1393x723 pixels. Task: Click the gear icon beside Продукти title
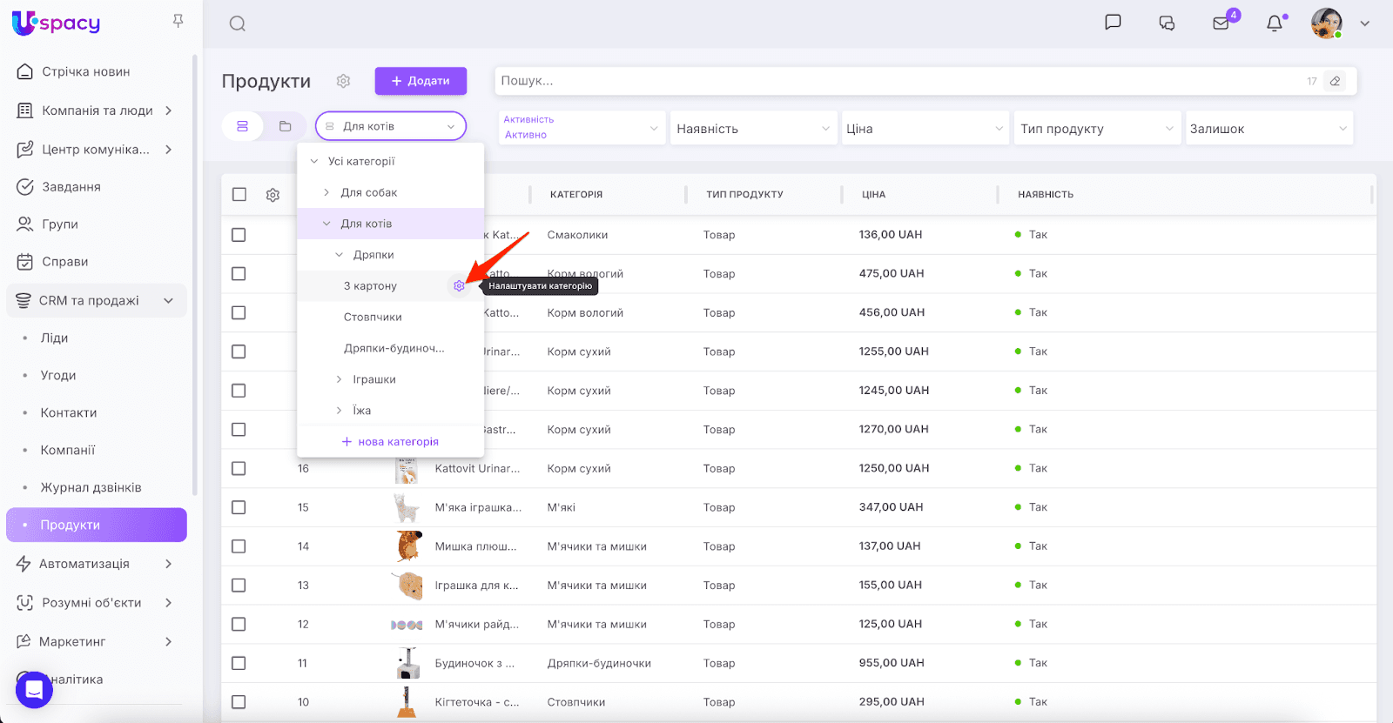click(x=343, y=81)
